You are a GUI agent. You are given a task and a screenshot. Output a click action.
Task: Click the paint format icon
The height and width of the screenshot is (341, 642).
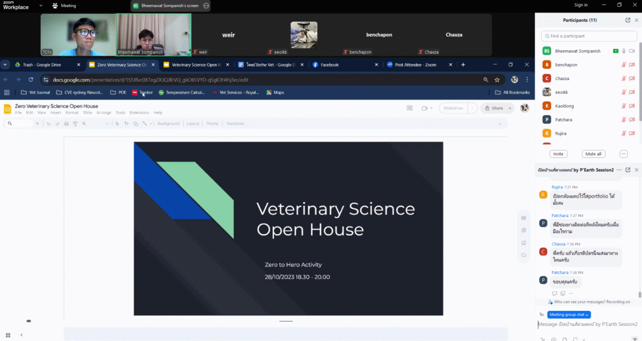(75, 124)
